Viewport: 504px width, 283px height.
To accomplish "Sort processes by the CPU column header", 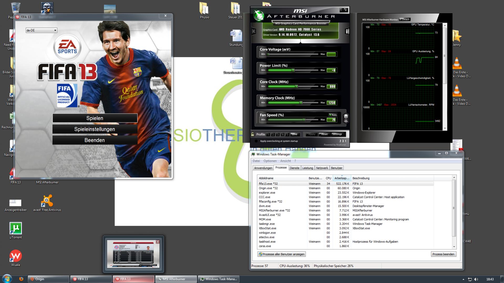I will 328,178.
